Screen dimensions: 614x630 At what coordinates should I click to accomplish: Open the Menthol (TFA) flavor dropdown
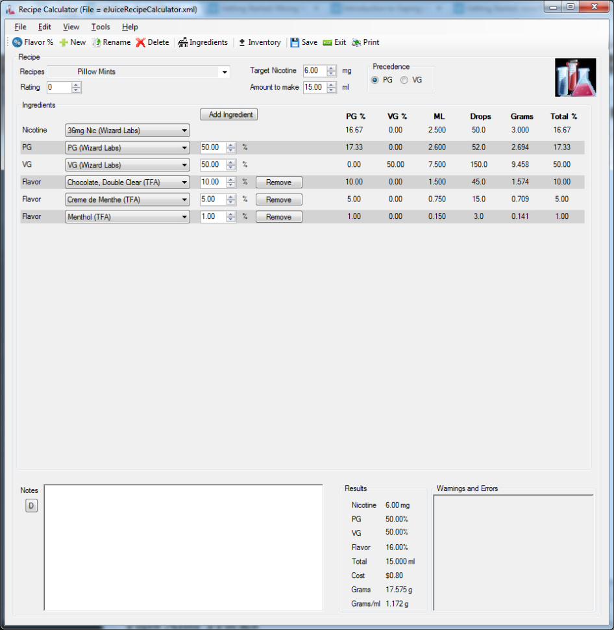click(184, 216)
